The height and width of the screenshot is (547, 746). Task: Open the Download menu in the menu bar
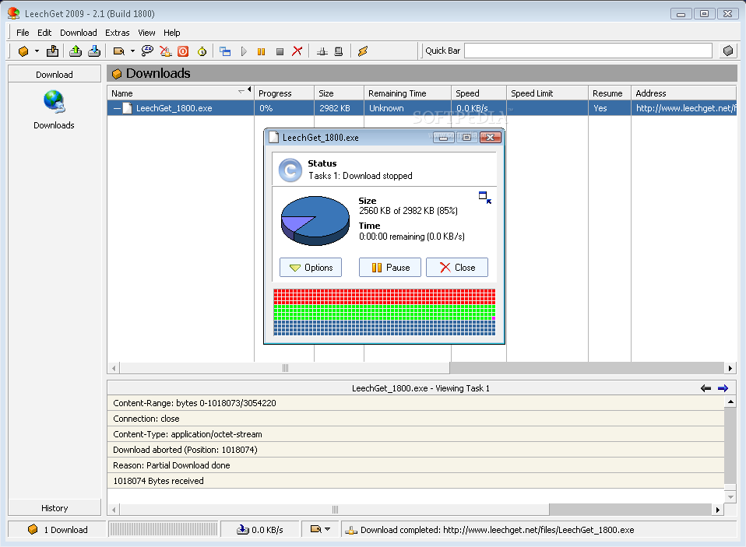pos(79,33)
